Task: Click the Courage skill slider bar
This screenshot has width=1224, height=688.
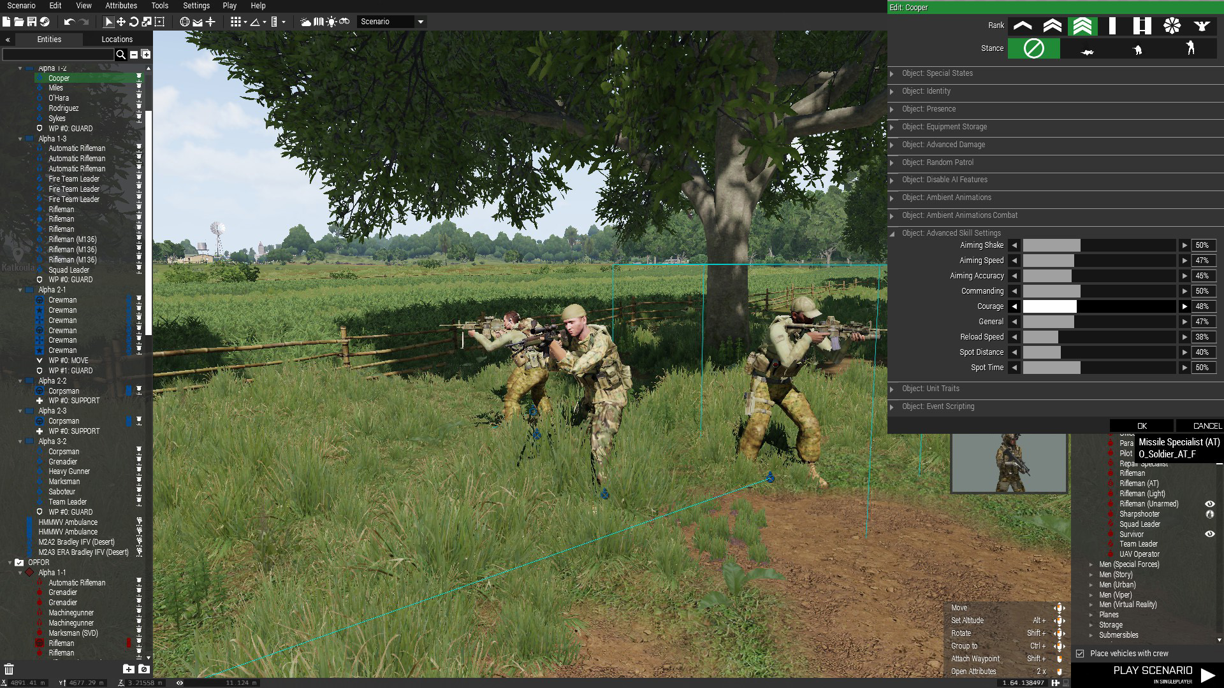Action: click(1099, 306)
